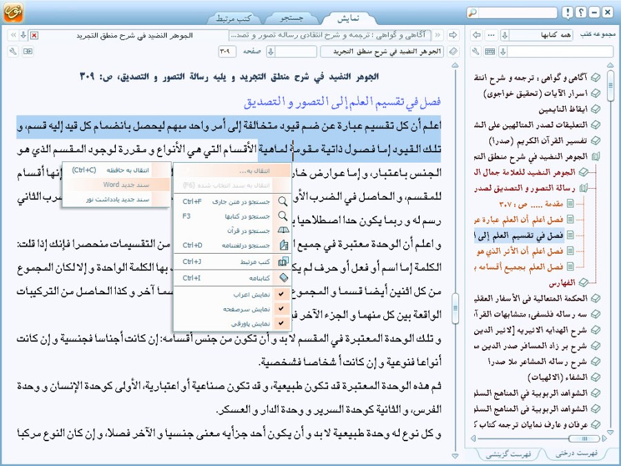
Task: Select فصل اعلم أن الأثر الذي هو in the tree
Action: click(520, 251)
